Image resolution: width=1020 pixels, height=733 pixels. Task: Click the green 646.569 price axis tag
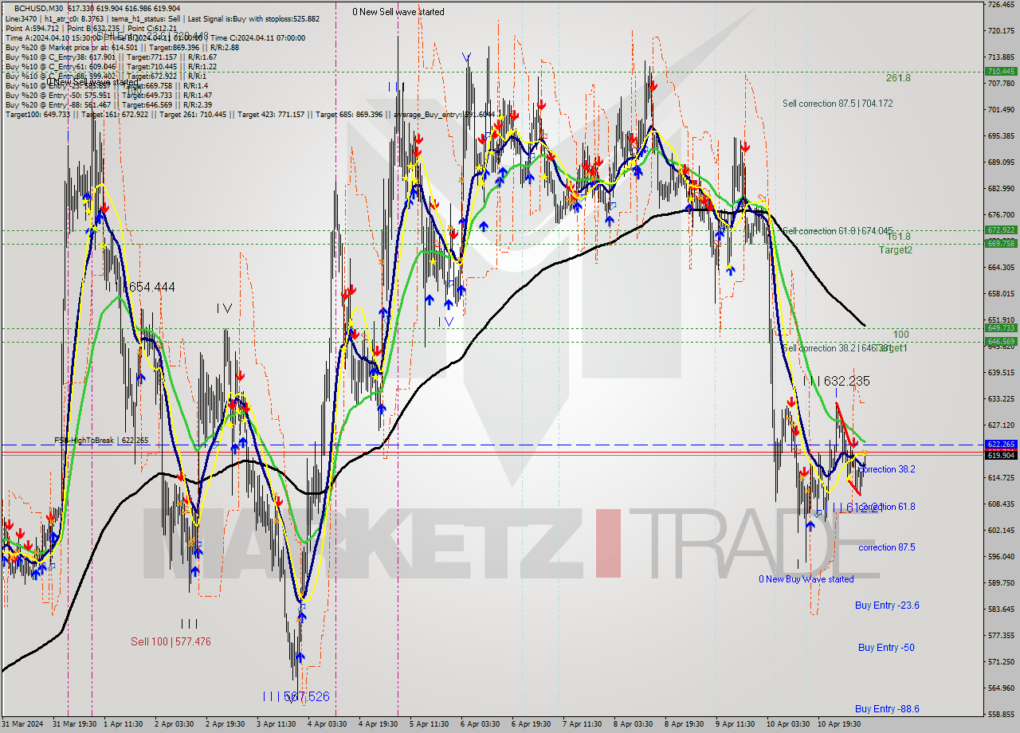(1002, 341)
